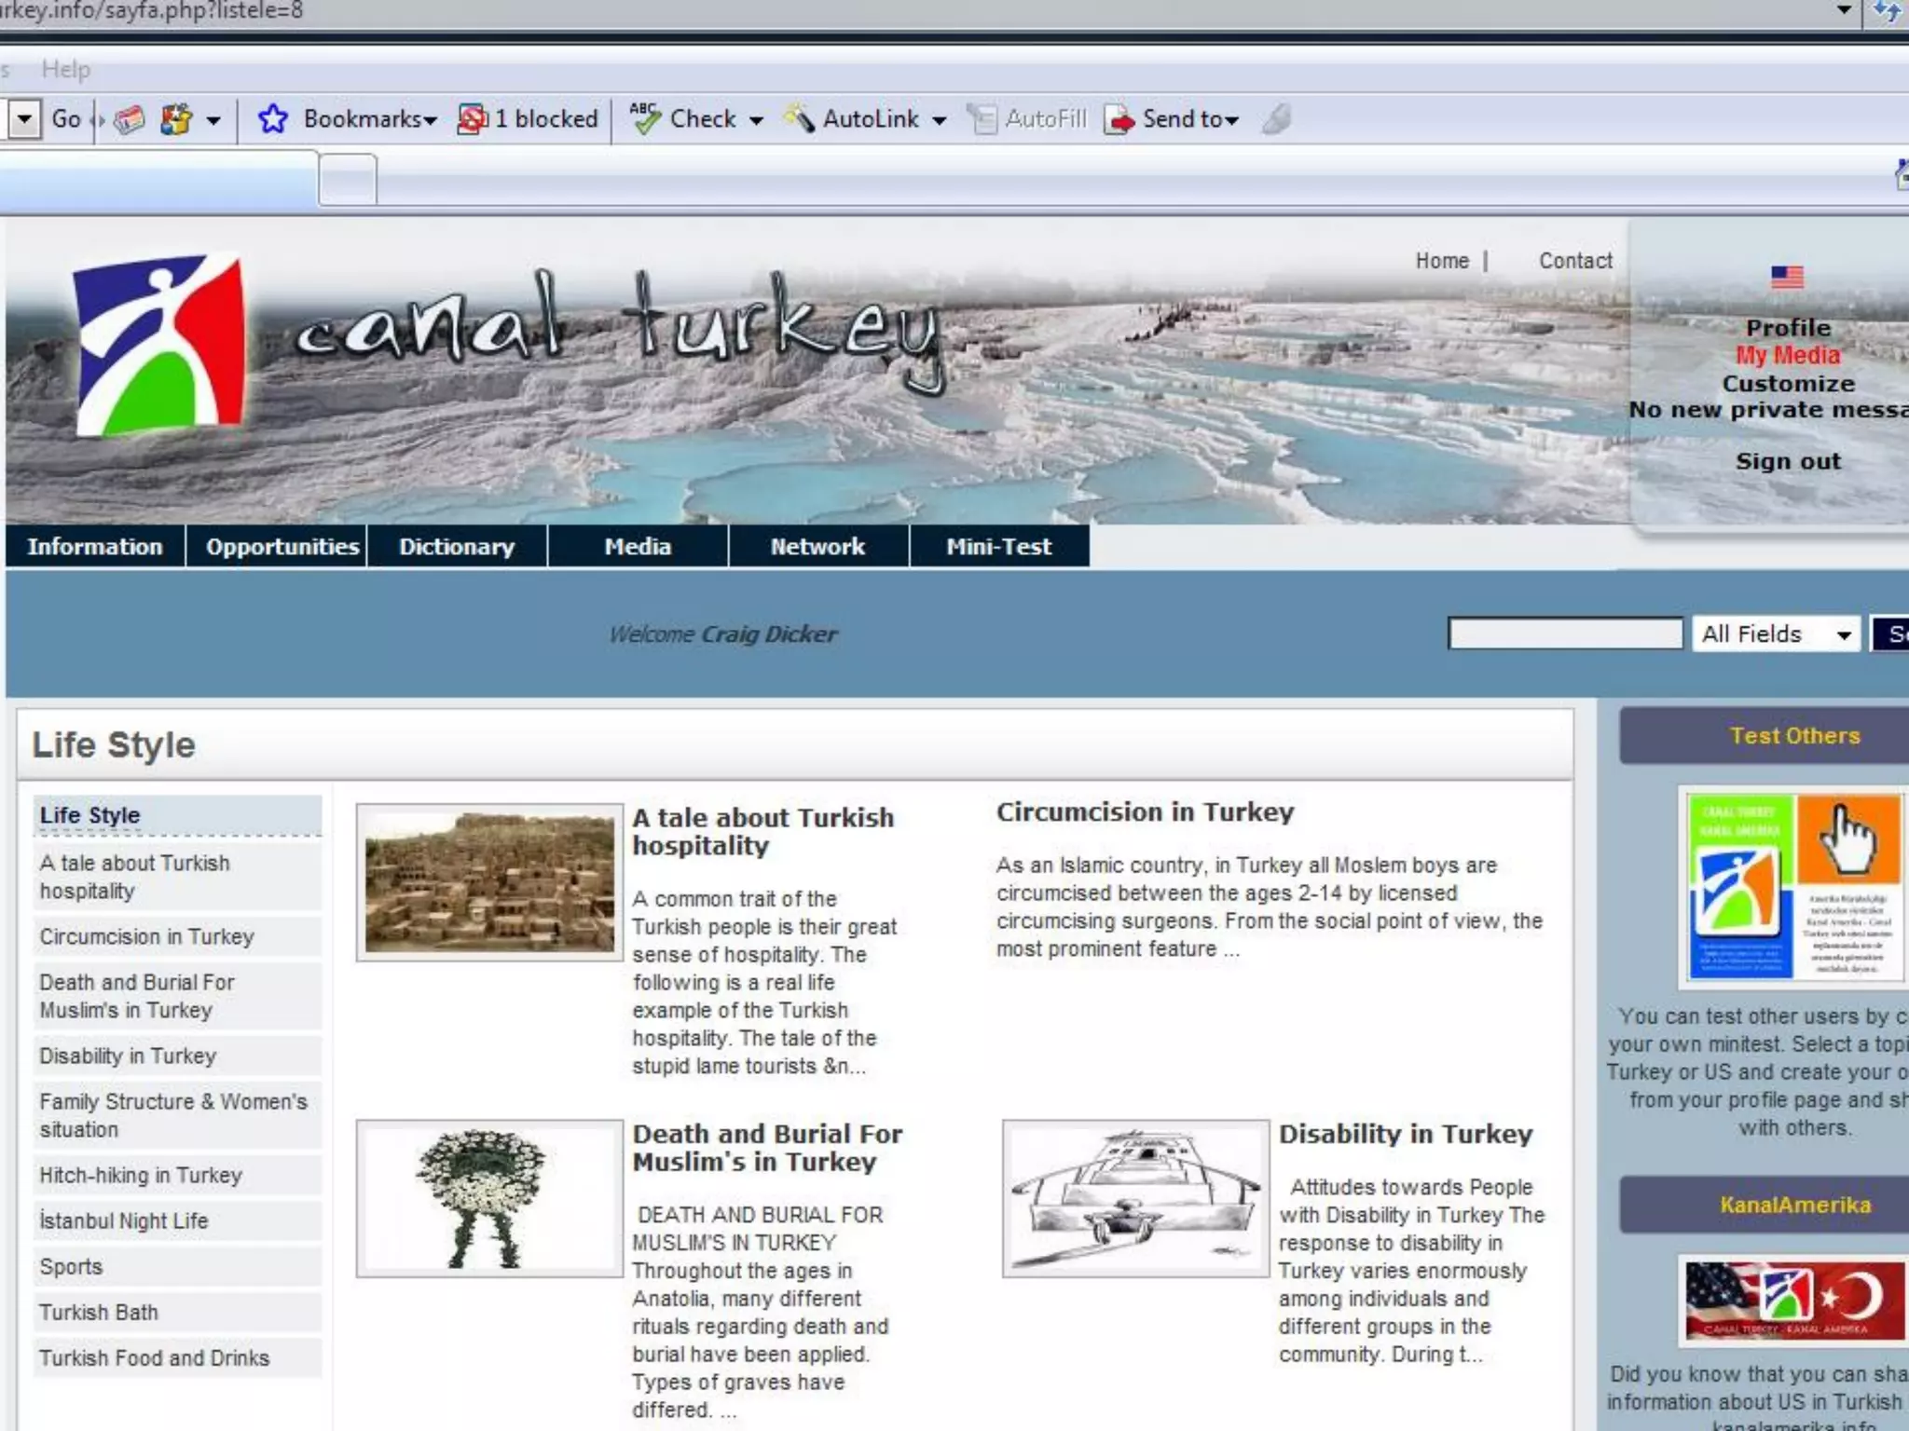
Task: Click the popup blocker icon
Action: click(473, 119)
